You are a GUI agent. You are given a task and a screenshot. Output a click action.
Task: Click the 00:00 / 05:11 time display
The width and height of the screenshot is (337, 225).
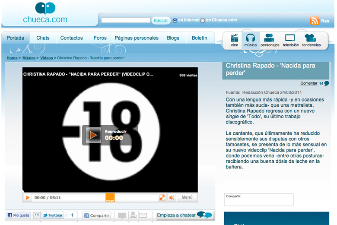click(x=48, y=197)
